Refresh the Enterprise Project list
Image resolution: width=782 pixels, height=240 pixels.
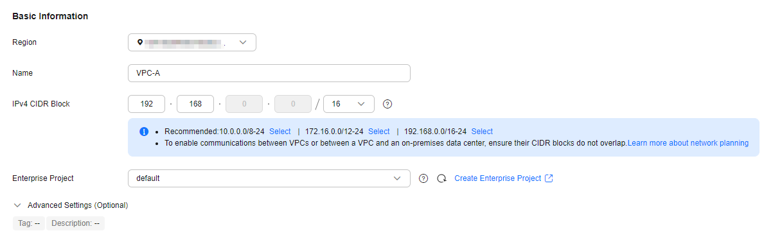441,178
